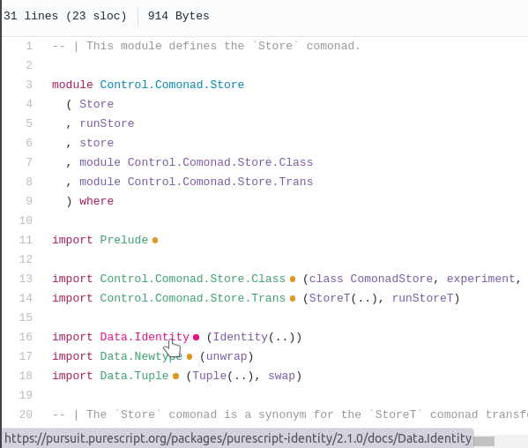The height and width of the screenshot is (448, 528).
Task: Click the horizontal scrollbar thumb at bottom
Action: [x=484, y=441]
